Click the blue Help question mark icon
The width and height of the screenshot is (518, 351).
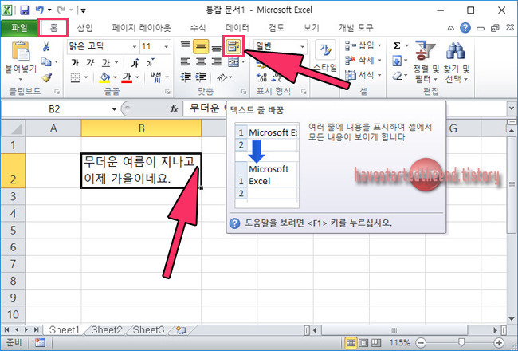[465, 28]
